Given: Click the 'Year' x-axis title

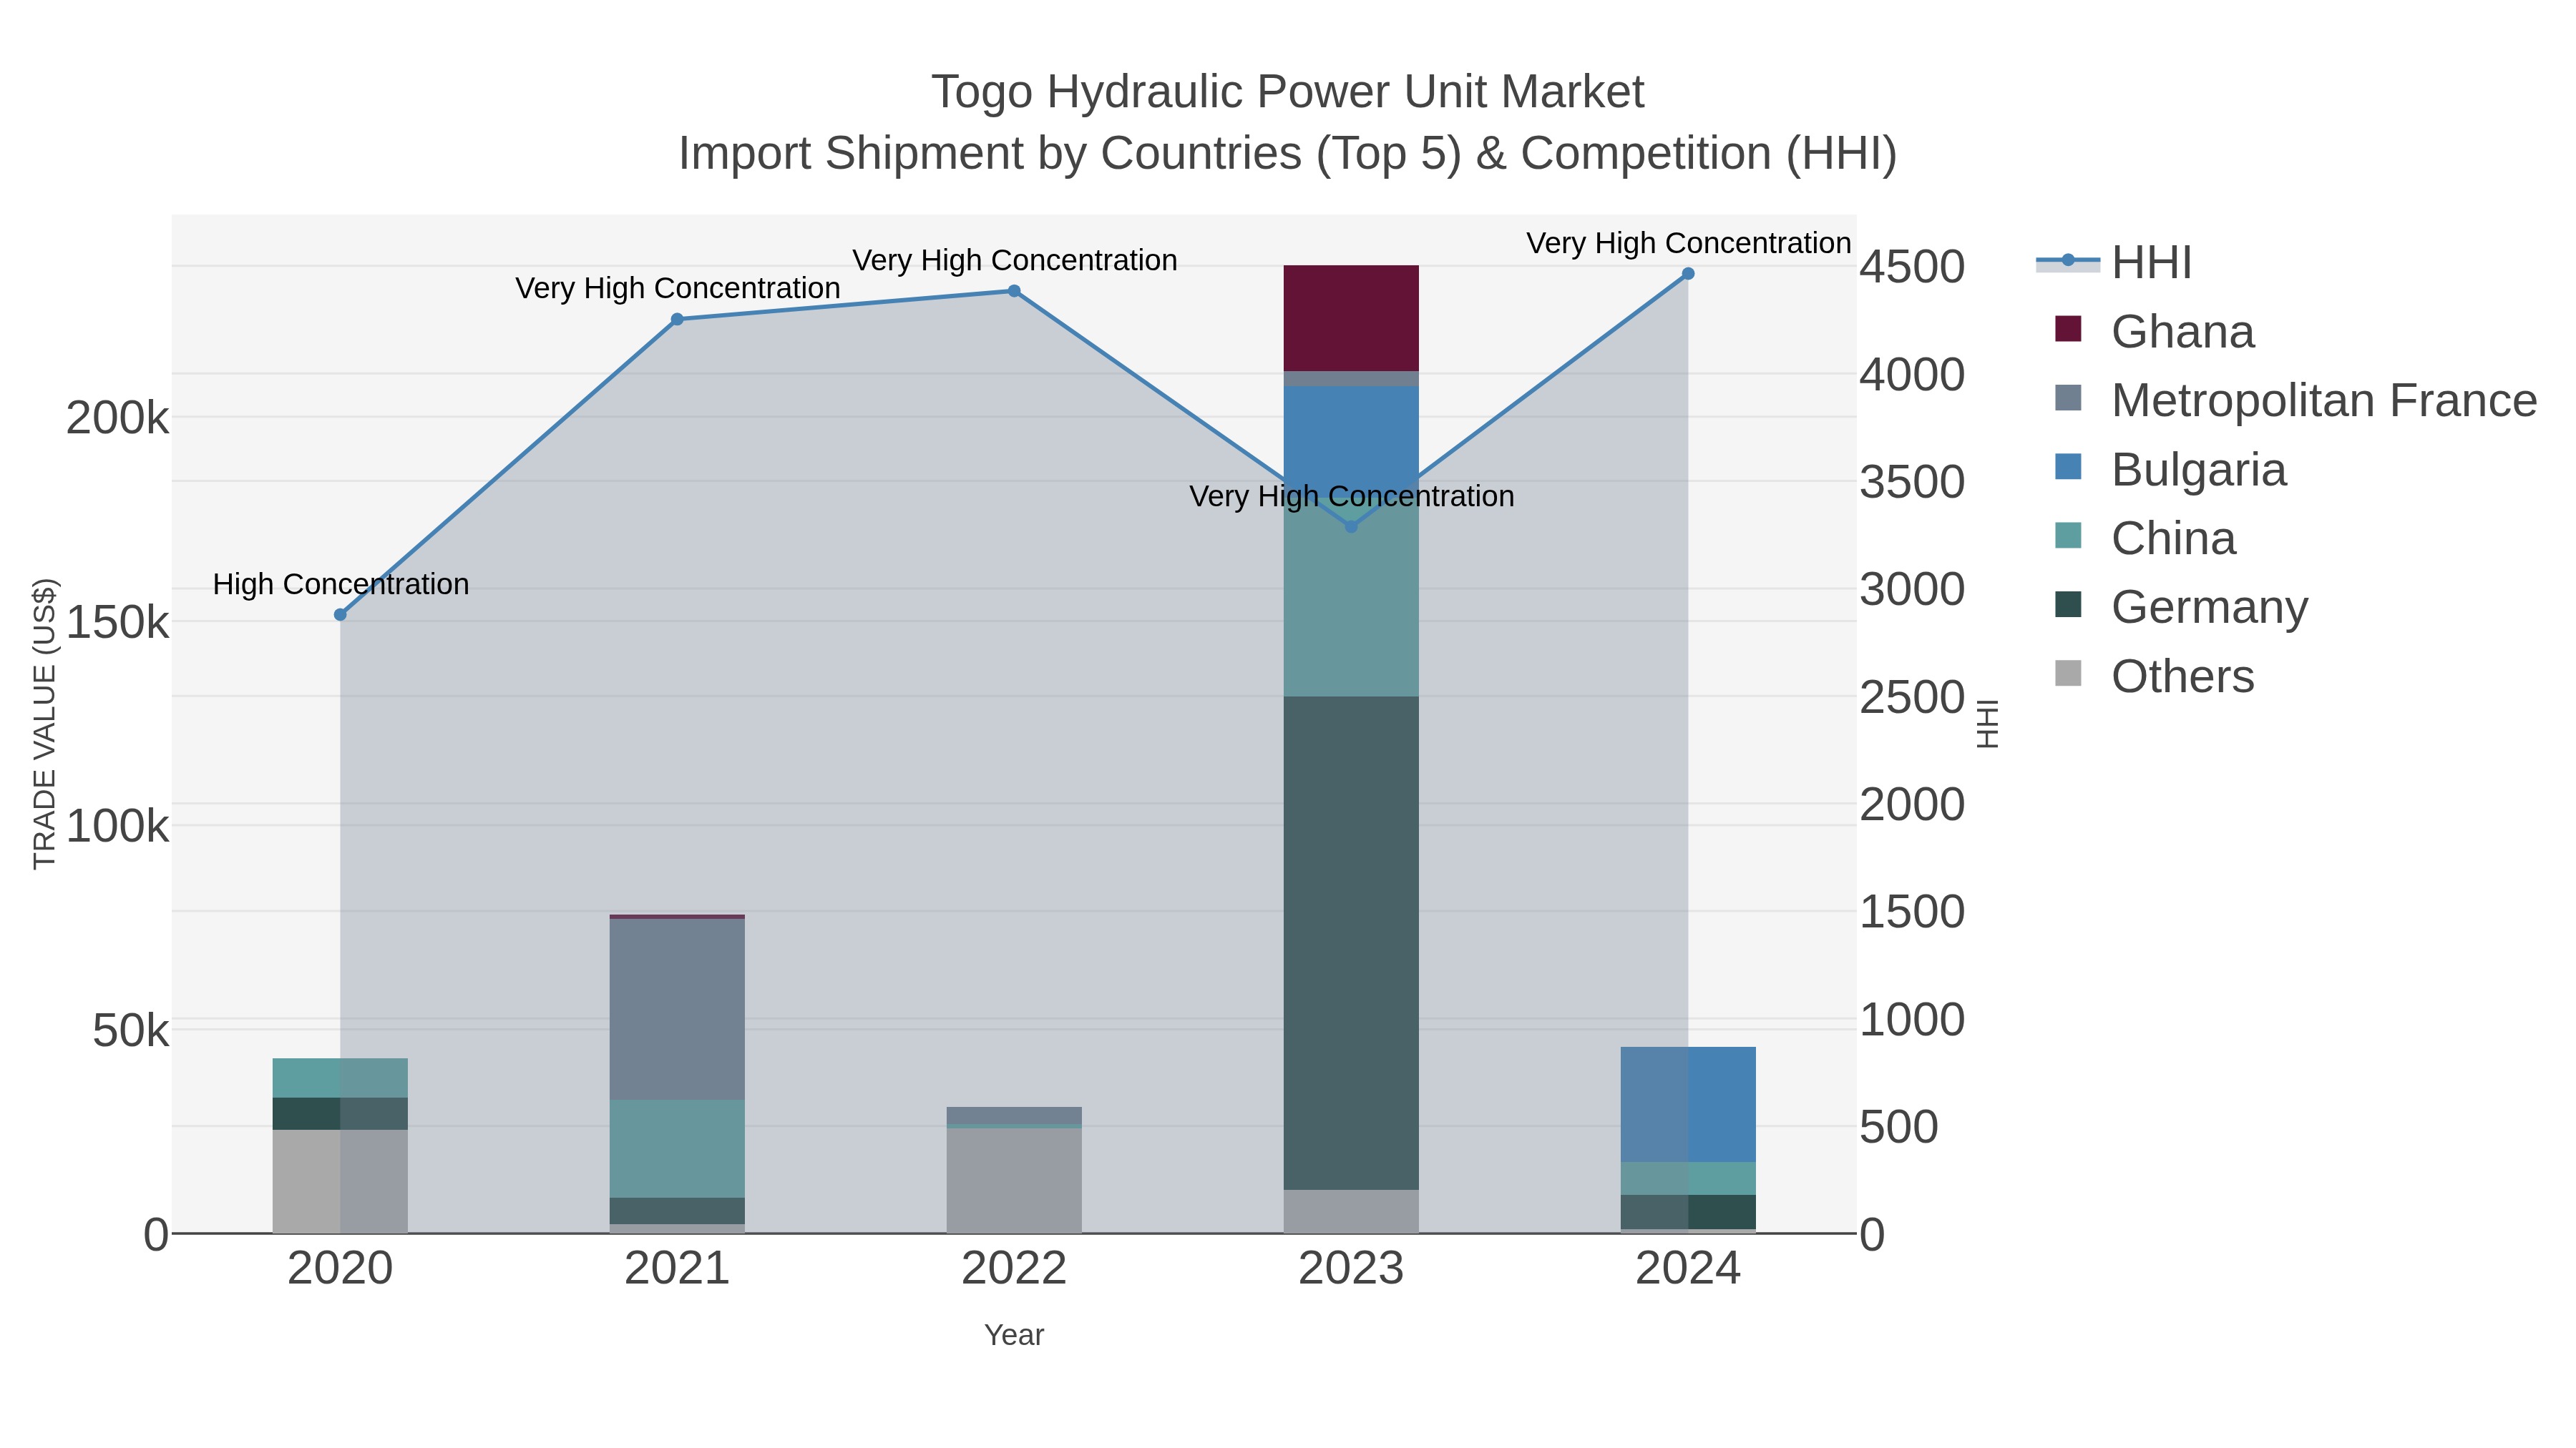Looking at the screenshot, I should point(1014,1335).
